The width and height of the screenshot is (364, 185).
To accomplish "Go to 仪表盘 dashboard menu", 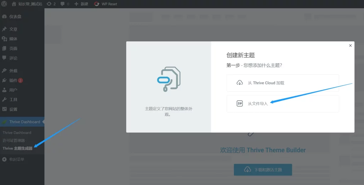I will [x=15, y=17].
